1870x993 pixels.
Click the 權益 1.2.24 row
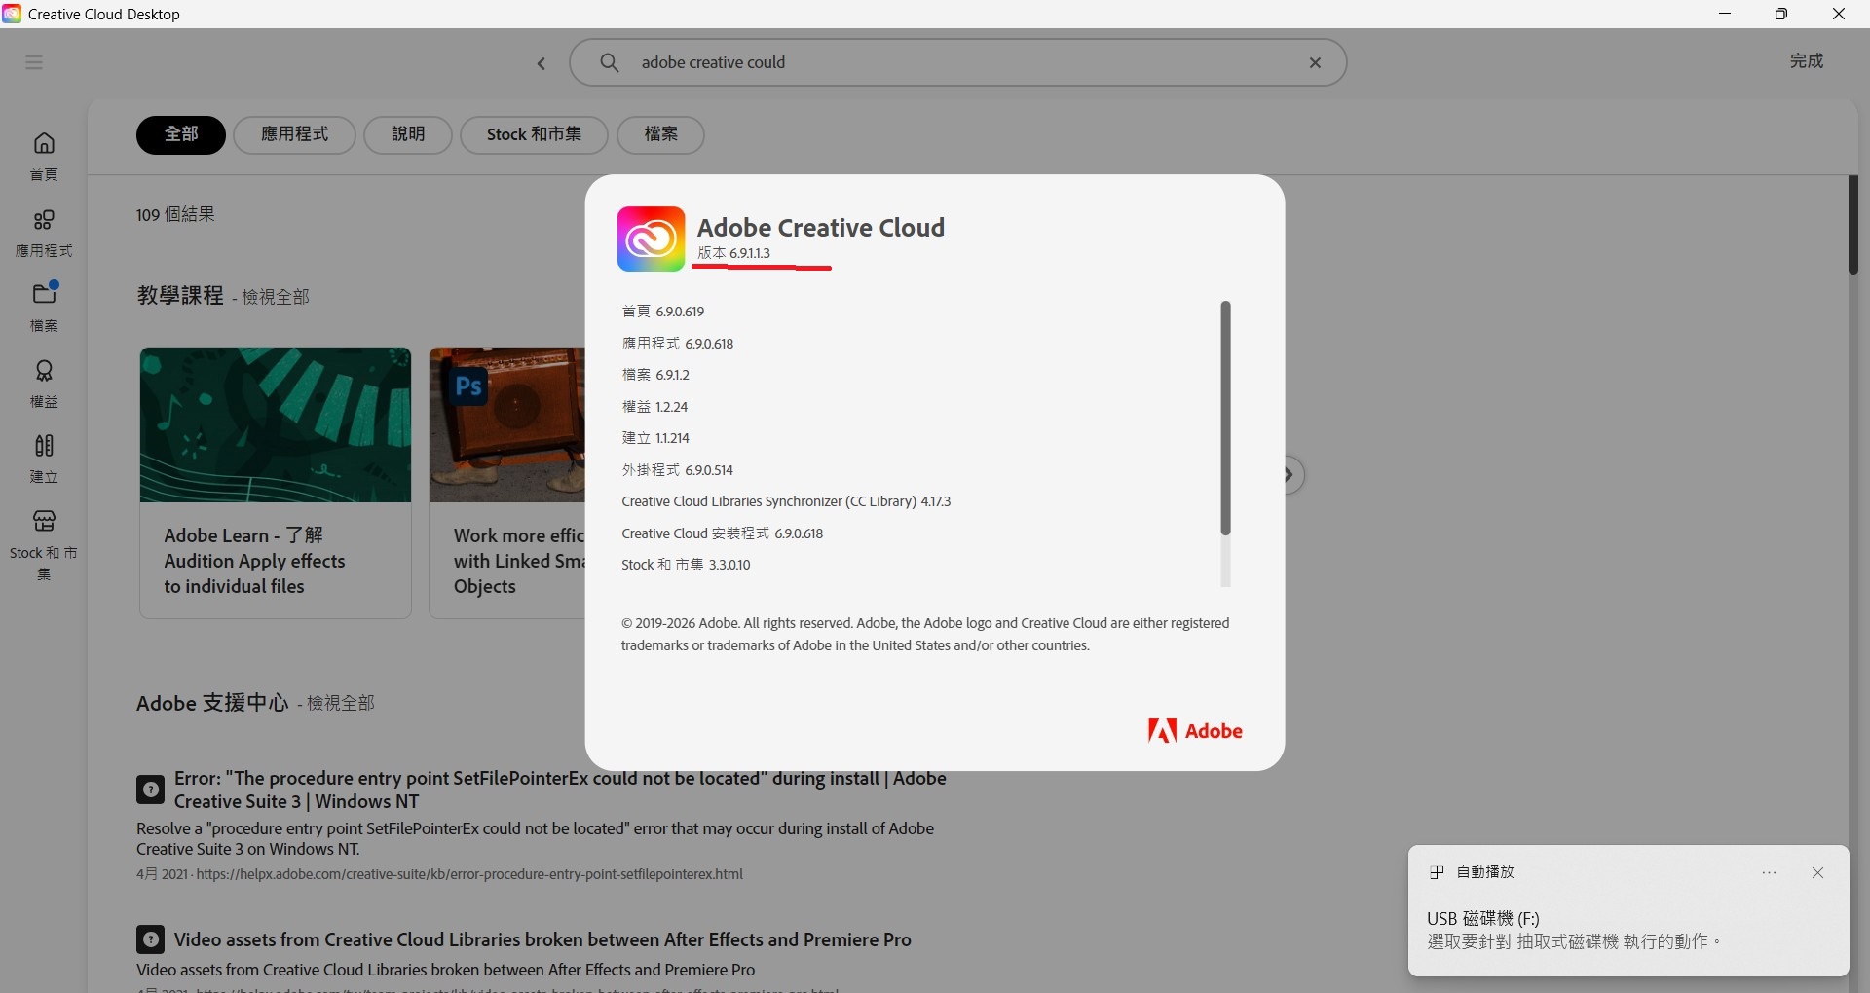click(x=654, y=407)
